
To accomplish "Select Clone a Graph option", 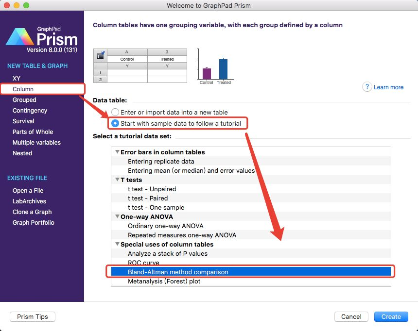I will click(x=32, y=212).
